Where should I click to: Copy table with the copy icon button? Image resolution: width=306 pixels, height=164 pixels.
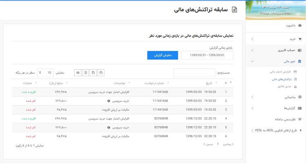[x=101, y=72]
